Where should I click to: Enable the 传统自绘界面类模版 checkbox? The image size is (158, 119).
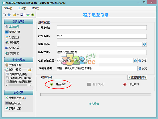[x=7, y=78]
